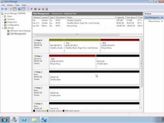
Task: Open the File menu
Action: point(3,5)
